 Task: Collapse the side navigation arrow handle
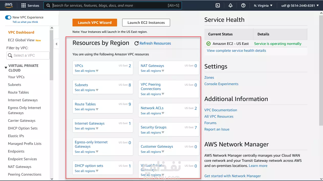56,44
